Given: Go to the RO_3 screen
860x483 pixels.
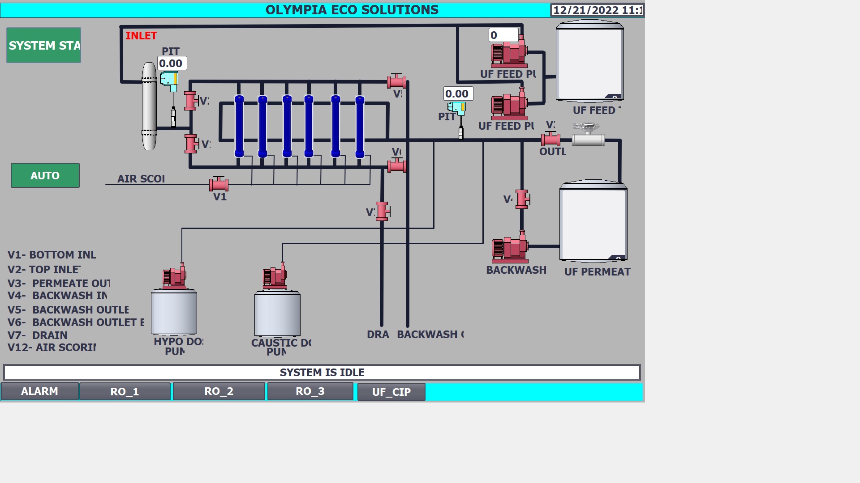Looking at the screenshot, I should [310, 391].
